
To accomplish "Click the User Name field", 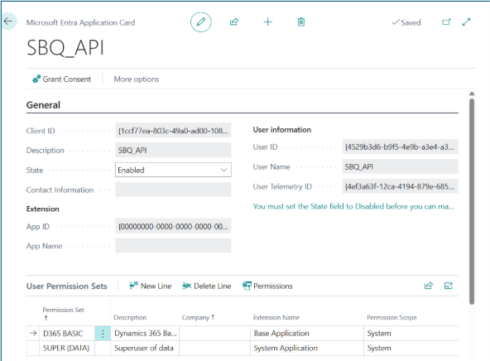I will [401, 166].
